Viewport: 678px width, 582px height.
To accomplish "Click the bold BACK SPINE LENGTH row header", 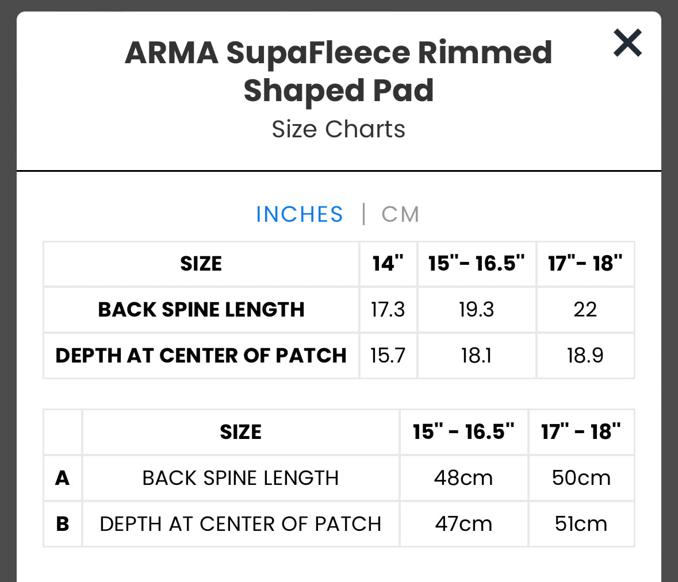I will [201, 310].
